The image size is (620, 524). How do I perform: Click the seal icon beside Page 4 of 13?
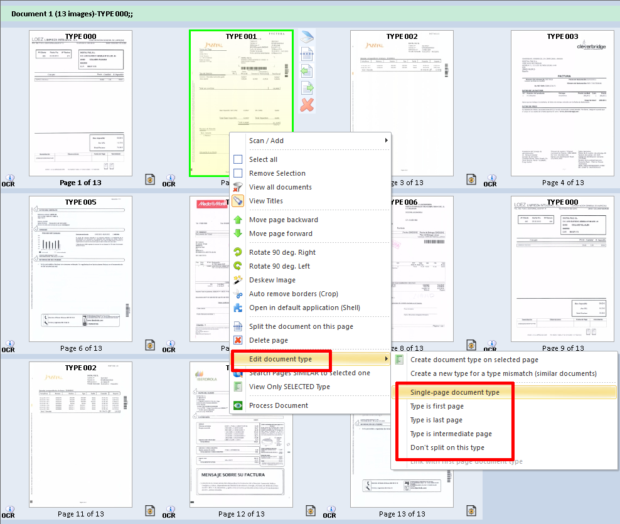pos(471,180)
